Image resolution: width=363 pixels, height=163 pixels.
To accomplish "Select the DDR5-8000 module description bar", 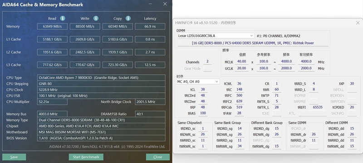I will point(253,43).
